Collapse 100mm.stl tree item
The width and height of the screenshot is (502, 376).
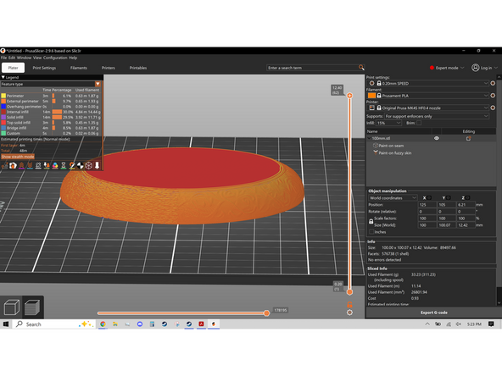(x=369, y=138)
